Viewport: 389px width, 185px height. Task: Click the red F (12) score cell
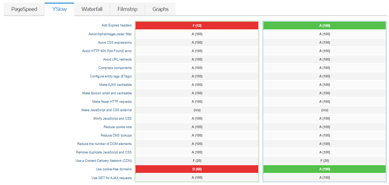pyautogui.click(x=197, y=25)
